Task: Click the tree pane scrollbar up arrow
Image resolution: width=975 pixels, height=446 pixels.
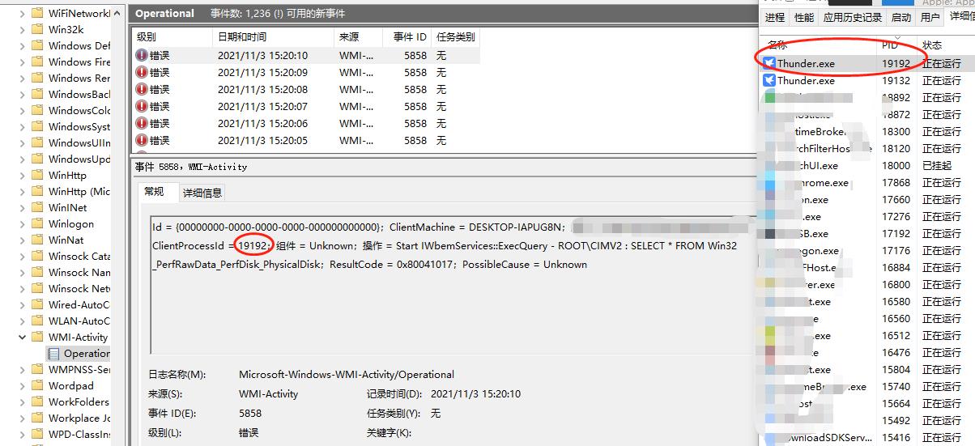Action: point(118,14)
